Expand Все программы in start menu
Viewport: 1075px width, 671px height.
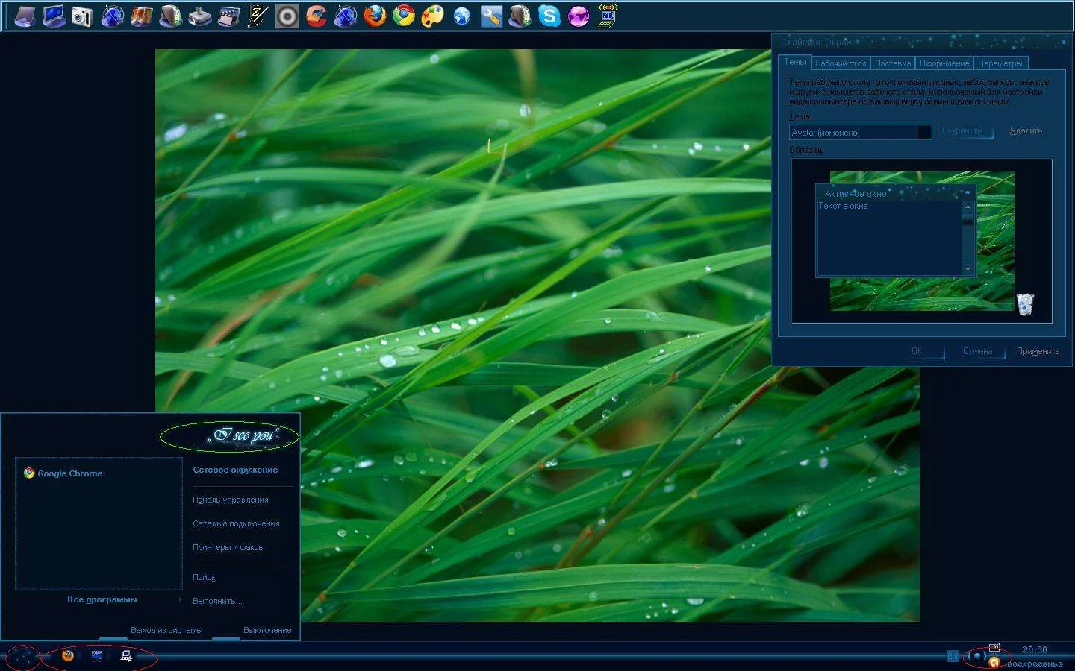[x=102, y=599]
